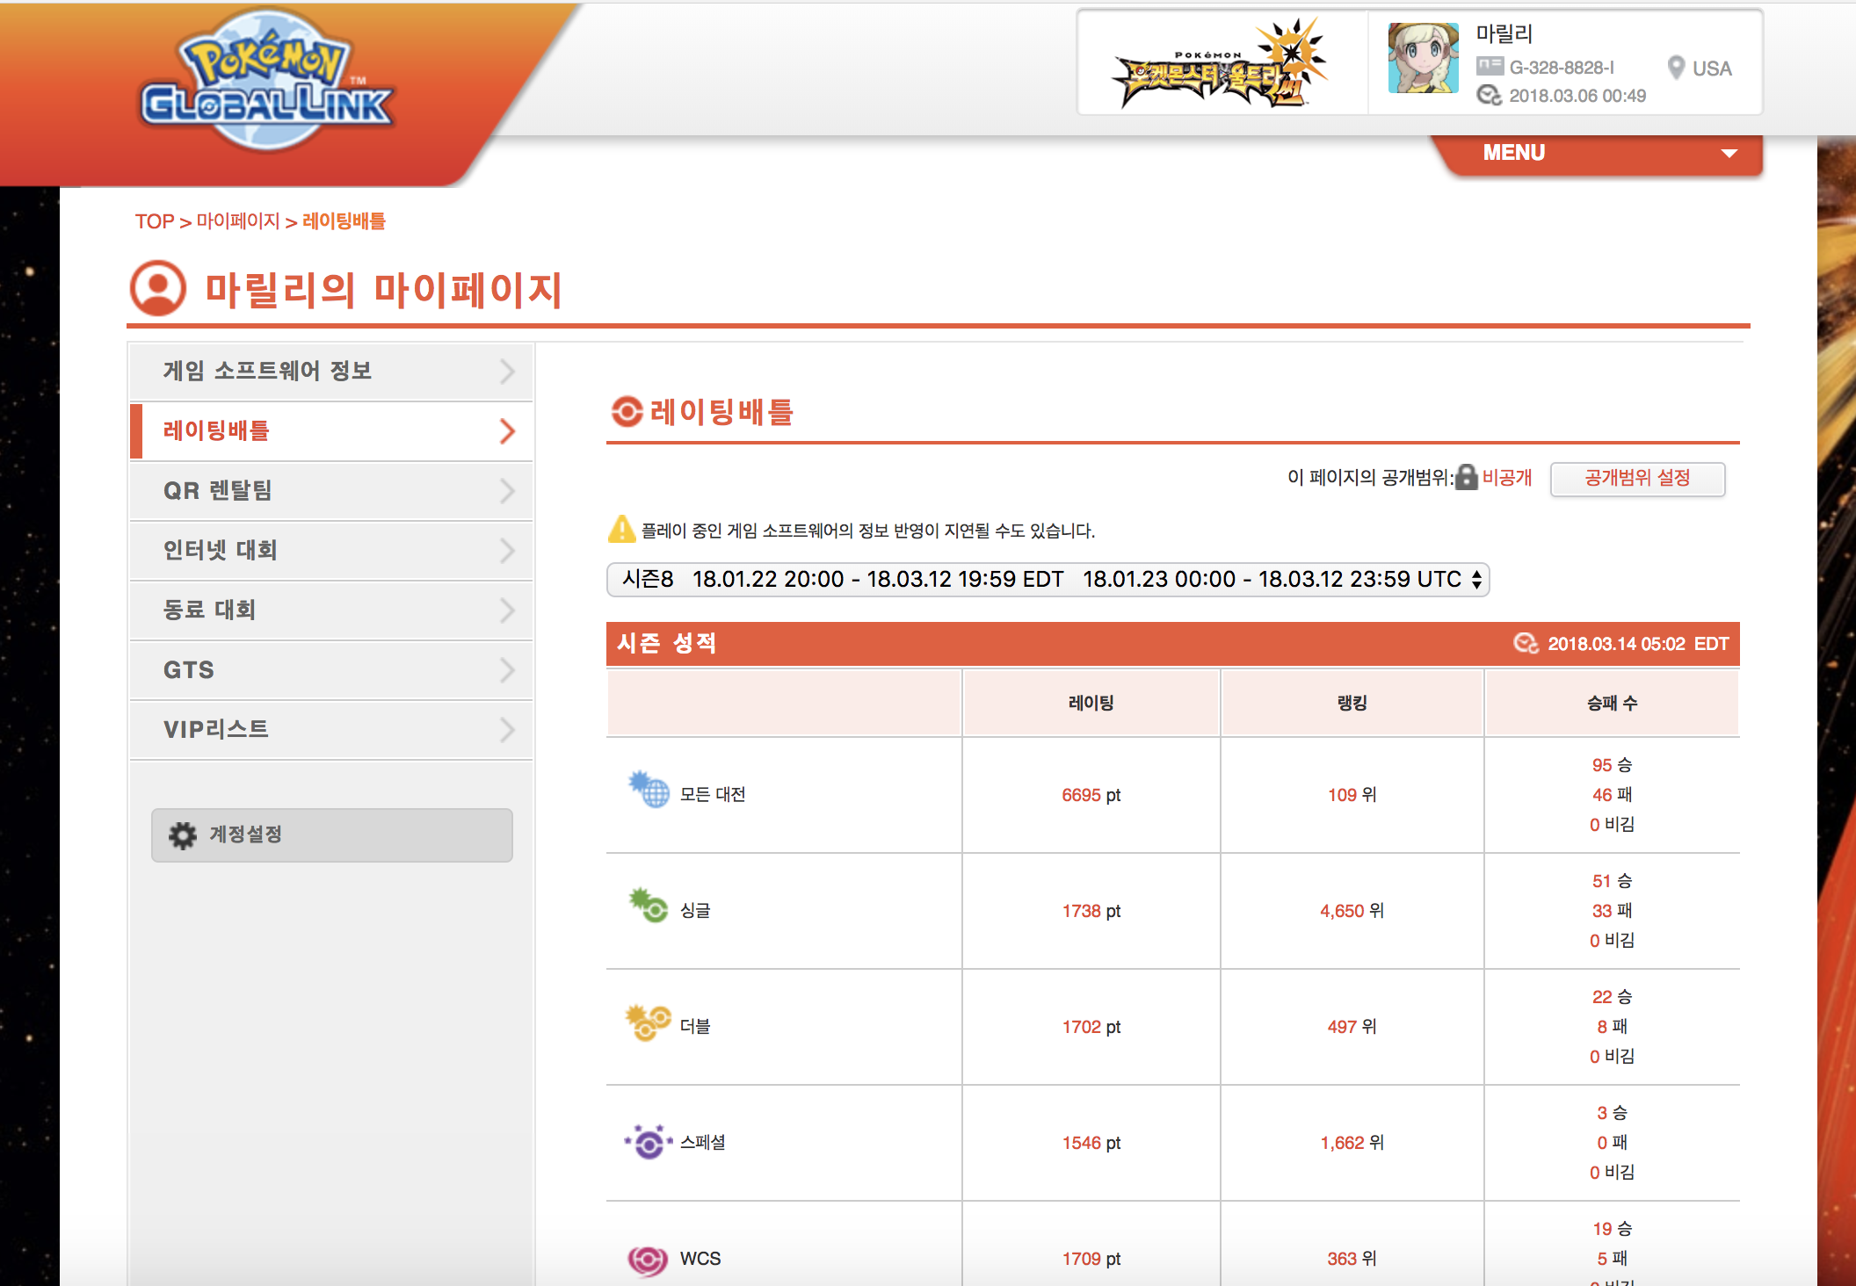1856x1286 pixels.
Task: Click the 더블 battle orange icon
Action: point(648,1022)
